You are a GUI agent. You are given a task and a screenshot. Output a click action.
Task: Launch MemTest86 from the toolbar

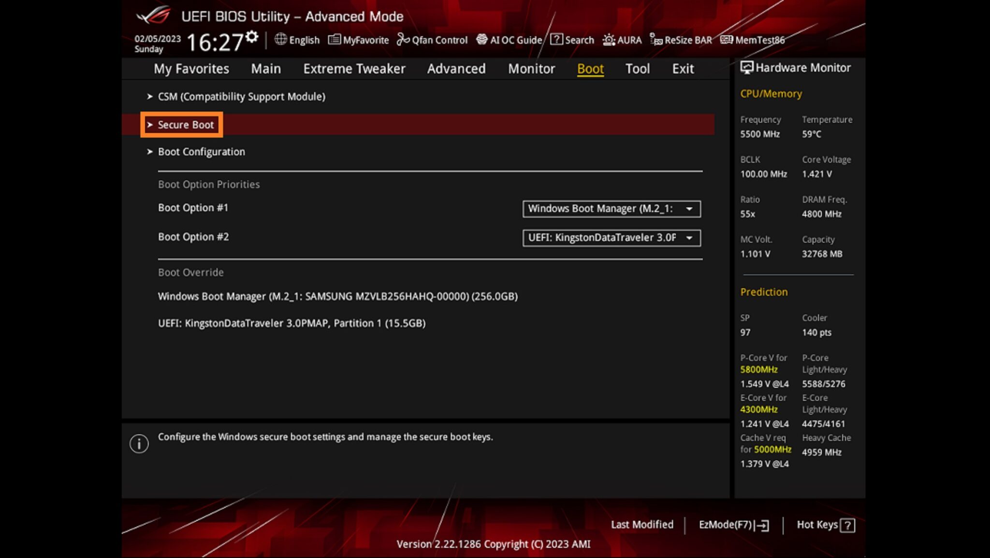click(x=753, y=40)
